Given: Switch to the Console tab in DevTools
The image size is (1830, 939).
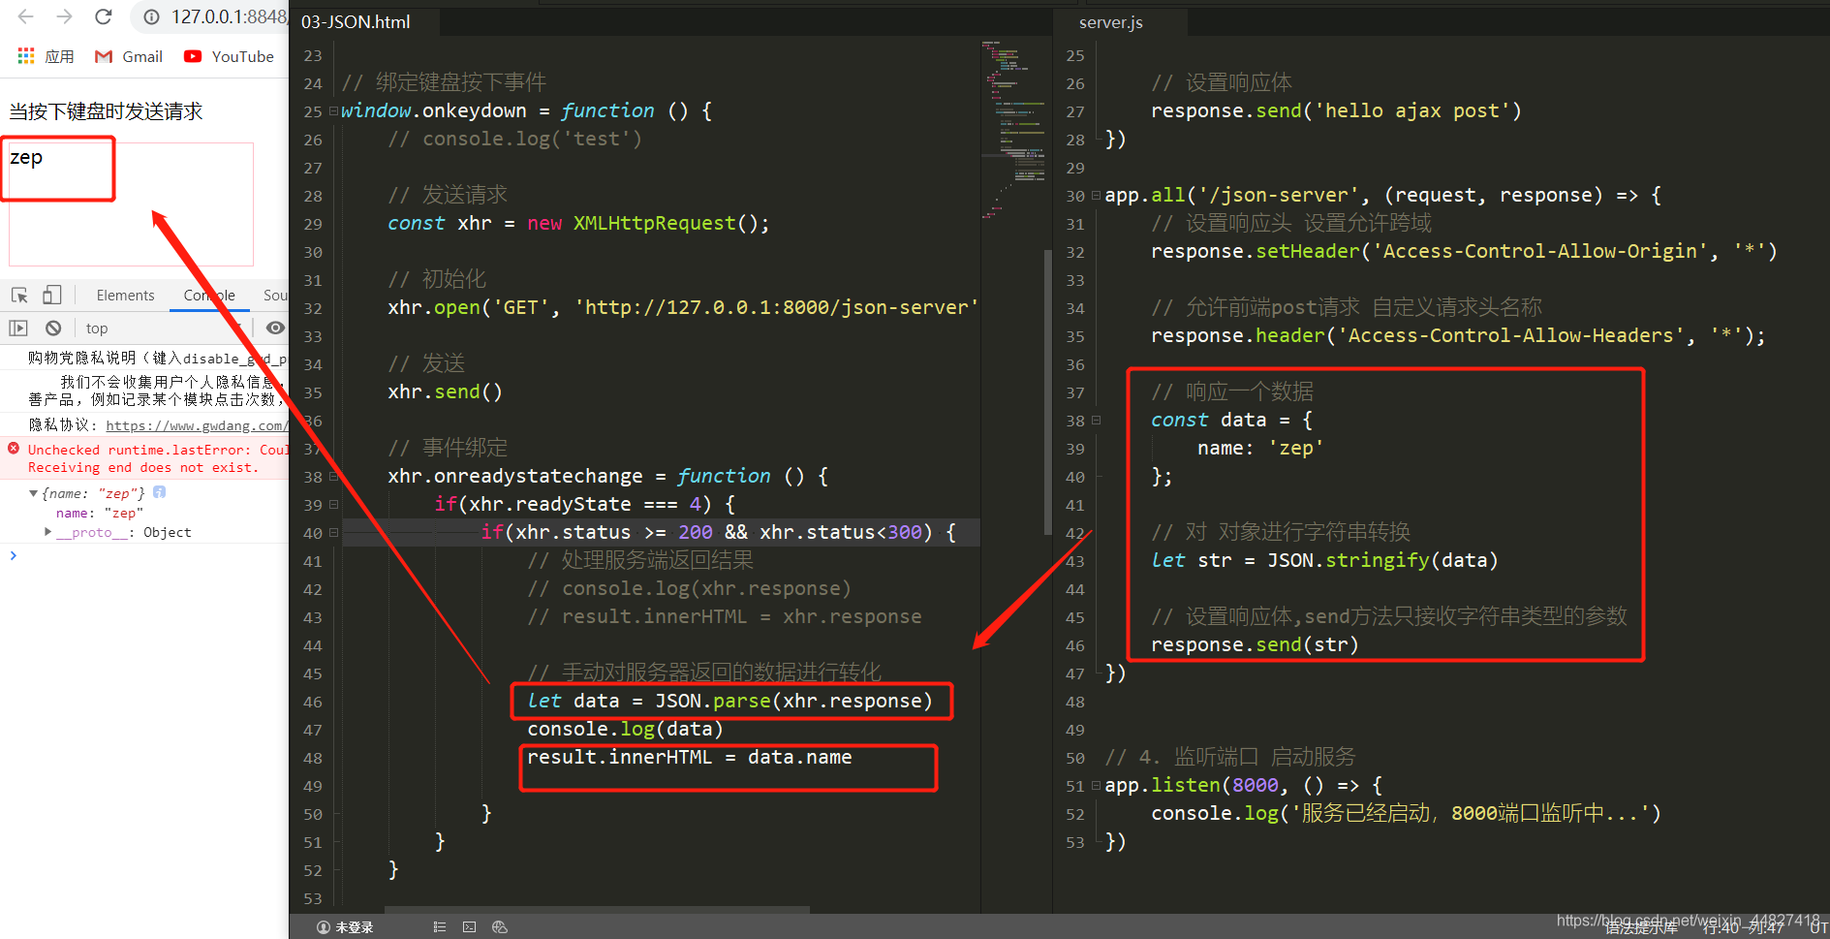Looking at the screenshot, I should (x=209, y=296).
